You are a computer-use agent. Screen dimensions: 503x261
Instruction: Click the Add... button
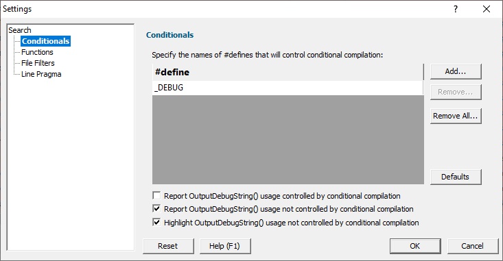[456, 71]
